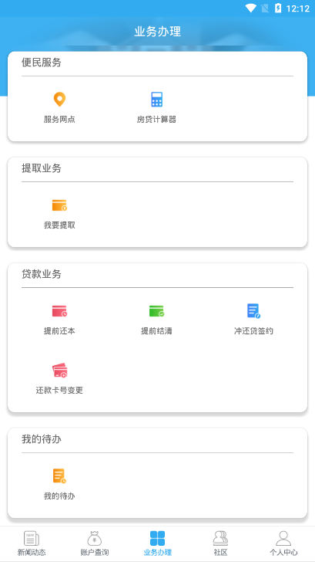Go to the 社区 tab
Viewport: 315px width, 562px height.
coord(220,543)
